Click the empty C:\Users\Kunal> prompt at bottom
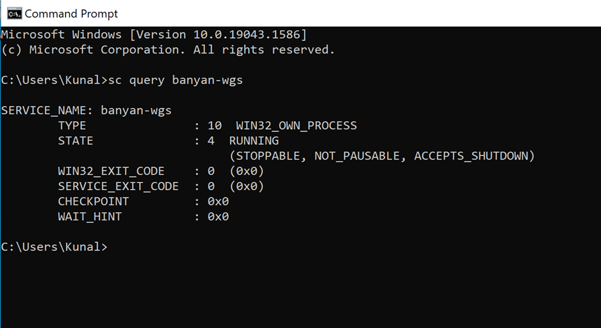 (x=54, y=247)
